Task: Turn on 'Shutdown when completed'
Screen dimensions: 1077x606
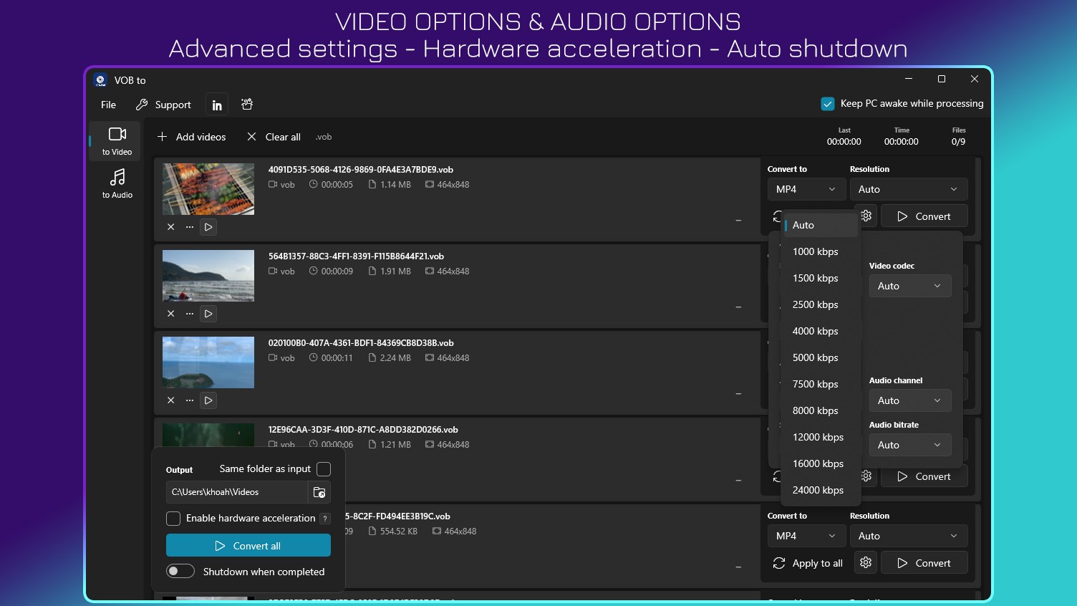Action: click(x=180, y=571)
